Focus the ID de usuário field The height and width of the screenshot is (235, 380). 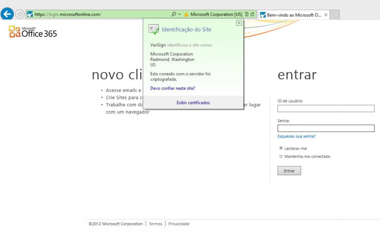pyautogui.click(x=326, y=108)
